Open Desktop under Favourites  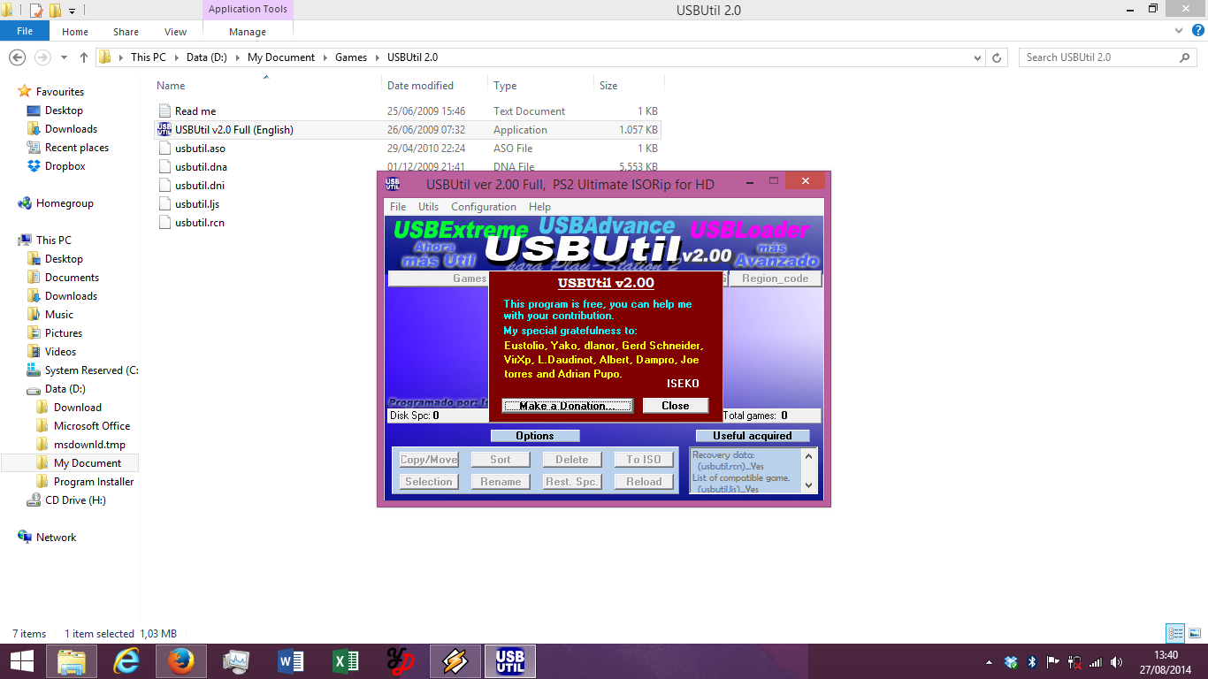64,111
